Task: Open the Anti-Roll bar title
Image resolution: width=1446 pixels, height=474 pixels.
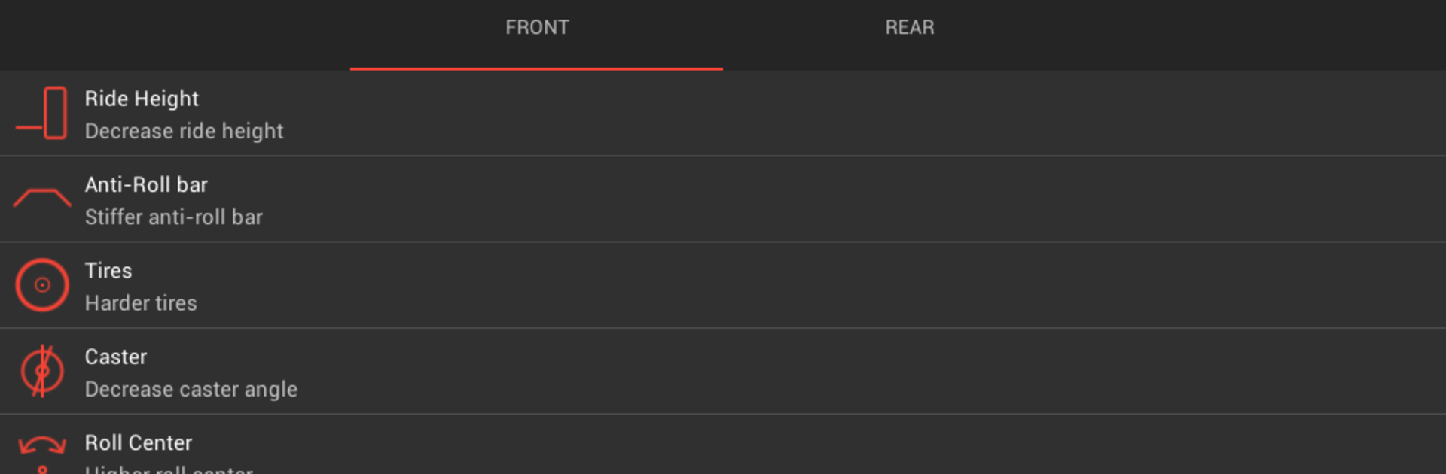Action: click(146, 184)
